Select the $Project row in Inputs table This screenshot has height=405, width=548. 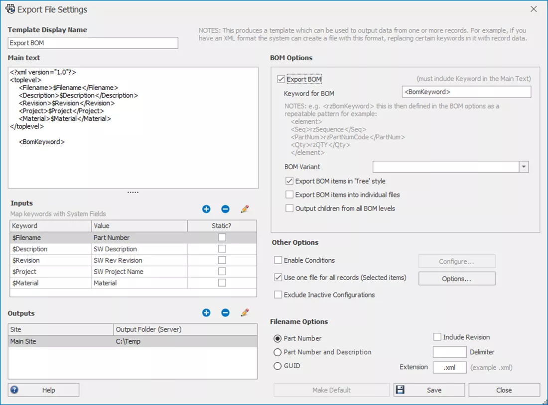click(x=50, y=272)
